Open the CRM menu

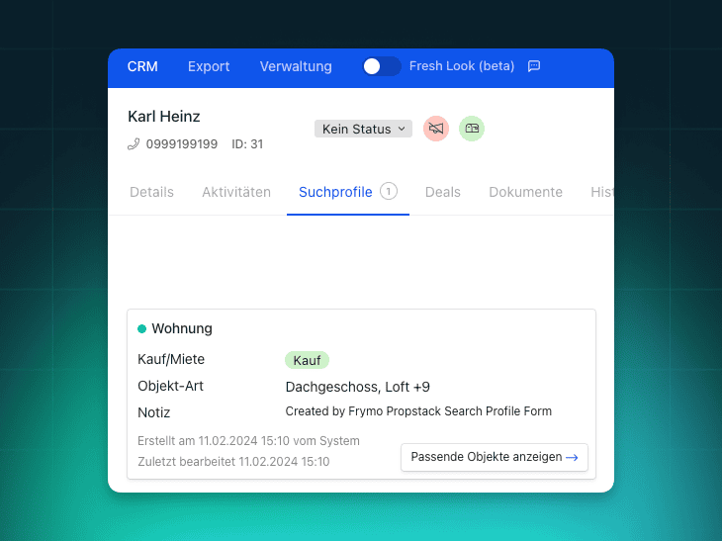[x=142, y=66]
